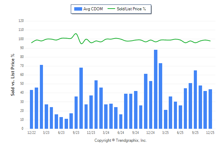The height and width of the screenshot is (149, 222).
Task: Click the 9/23 x-axis label
Action: (76, 133)
